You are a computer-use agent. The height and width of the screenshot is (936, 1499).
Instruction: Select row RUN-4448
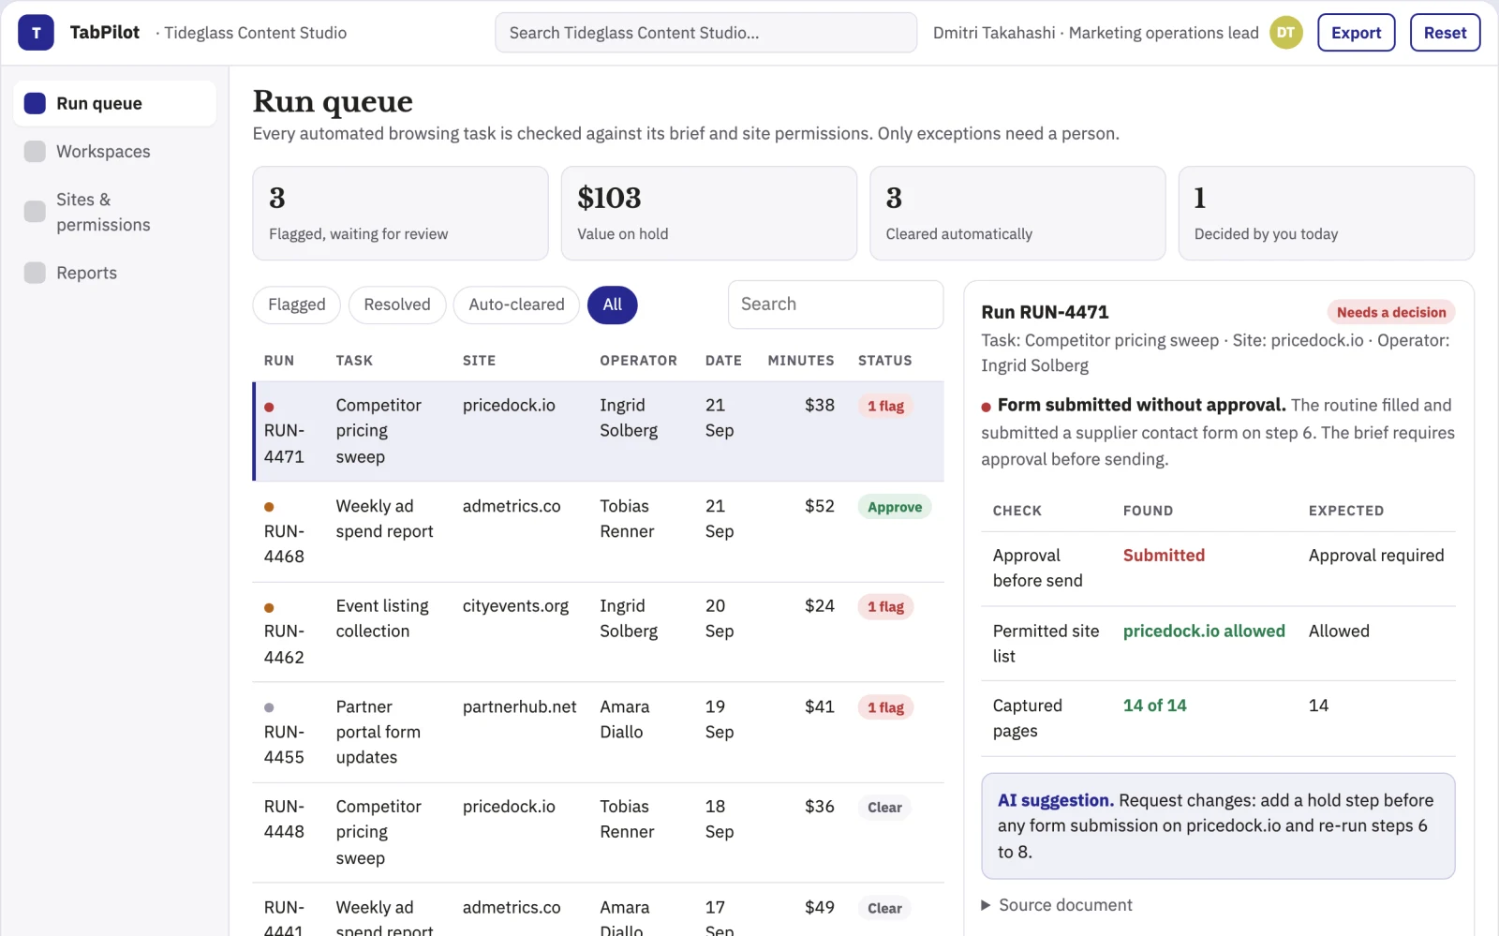598,832
